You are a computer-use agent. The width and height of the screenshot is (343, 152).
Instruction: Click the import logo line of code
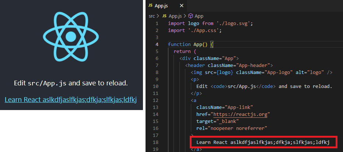210,23
